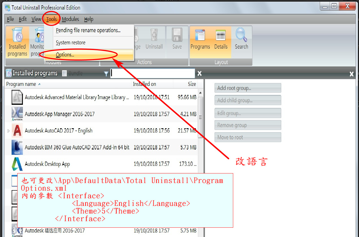The width and height of the screenshot is (359, 237).
Task: Expand the Autodesk AutoCAD 2017 tree entry
Action: [8, 131]
